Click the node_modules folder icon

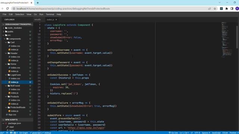[6, 28]
